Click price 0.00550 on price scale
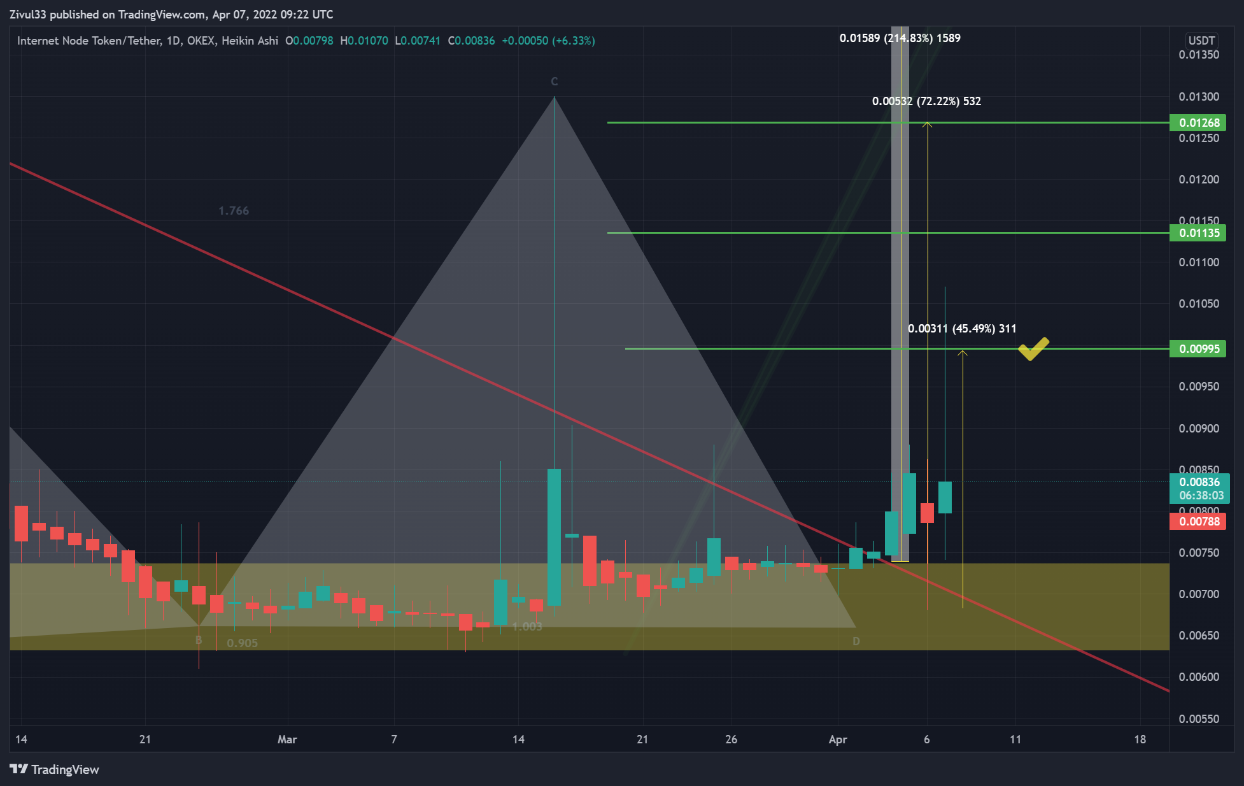 coord(1199,719)
